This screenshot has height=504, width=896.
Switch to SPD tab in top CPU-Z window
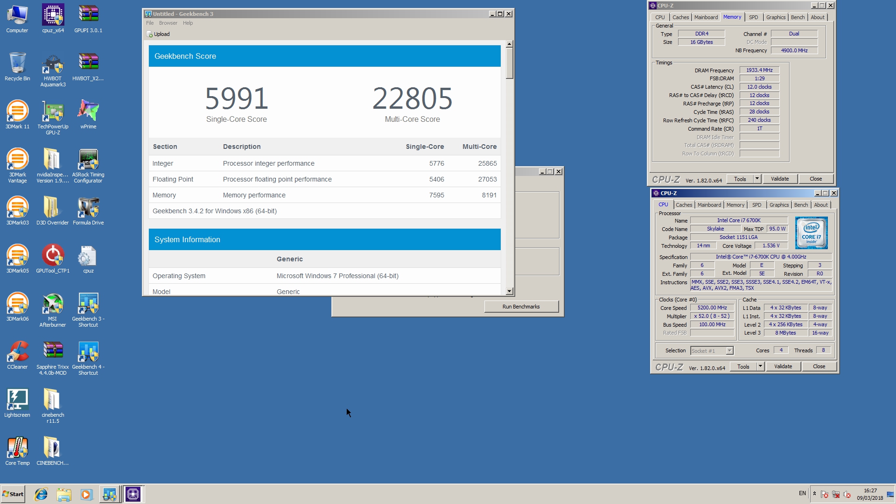coord(753,17)
